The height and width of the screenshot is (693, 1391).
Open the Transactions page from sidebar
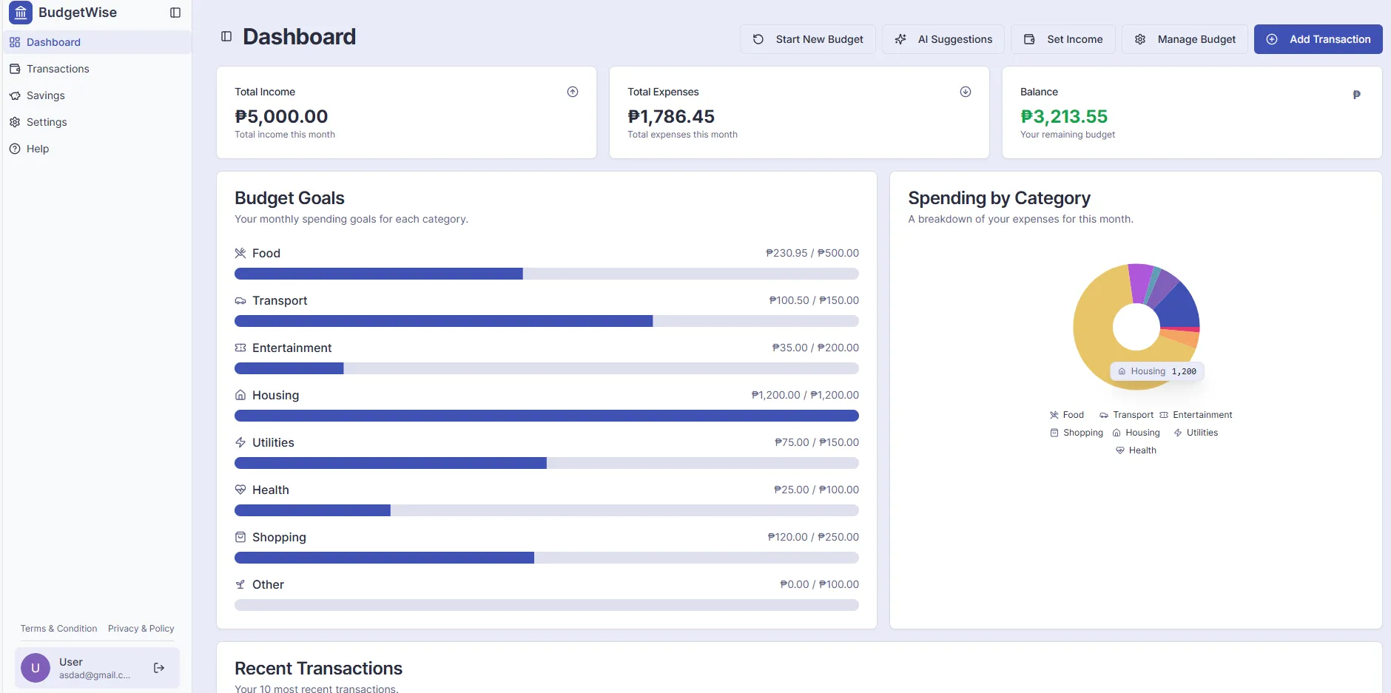pos(58,69)
